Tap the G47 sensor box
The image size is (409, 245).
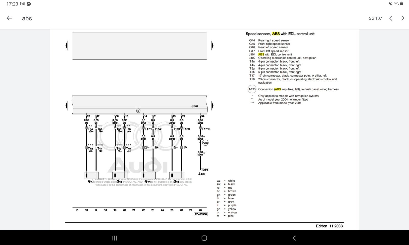click(91, 175)
